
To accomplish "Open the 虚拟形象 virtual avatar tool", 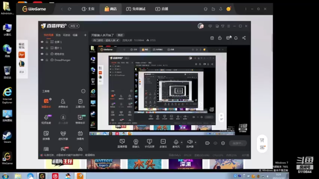I will pos(63,135).
